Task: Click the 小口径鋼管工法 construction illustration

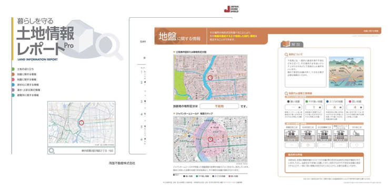Action: click(x=324, y=135)
